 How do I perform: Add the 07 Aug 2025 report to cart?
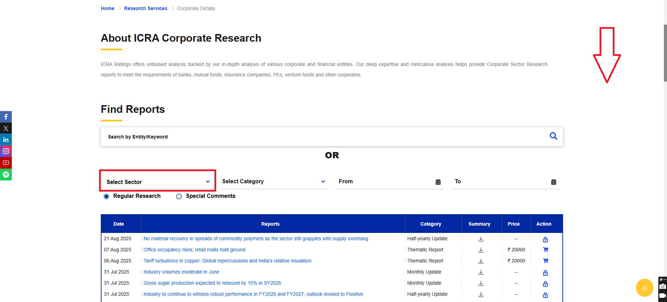[x=545, y=250]
